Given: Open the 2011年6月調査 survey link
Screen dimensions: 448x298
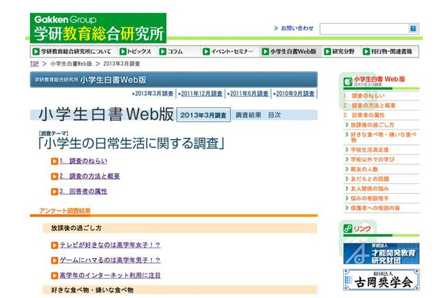Looking at the screenshot, I should click(x=249, y=94).
